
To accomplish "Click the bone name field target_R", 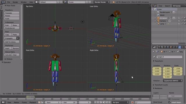I will point(169,57).
